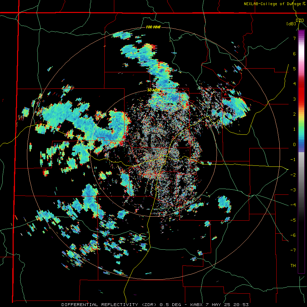The height and width of the screenshot is (307, 307).
Task: Click the DZD legend title
Action: [300, 20]
